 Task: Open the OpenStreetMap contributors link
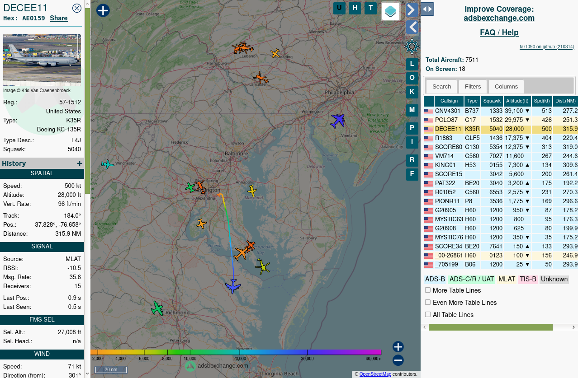(375, 374)
